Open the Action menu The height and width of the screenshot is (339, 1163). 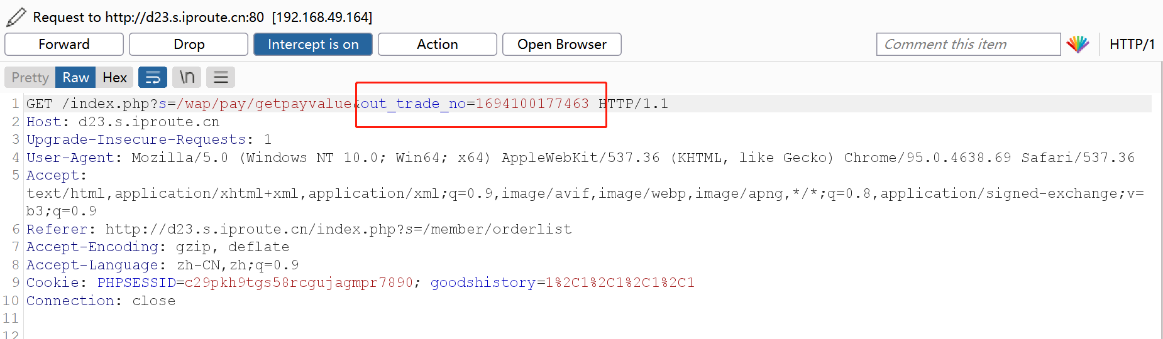pyautogui.click(x=437, y=45)
